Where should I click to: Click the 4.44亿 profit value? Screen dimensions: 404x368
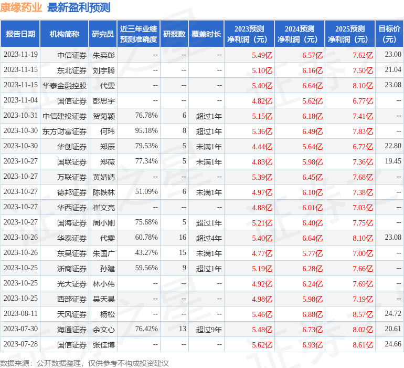(262, 147)
